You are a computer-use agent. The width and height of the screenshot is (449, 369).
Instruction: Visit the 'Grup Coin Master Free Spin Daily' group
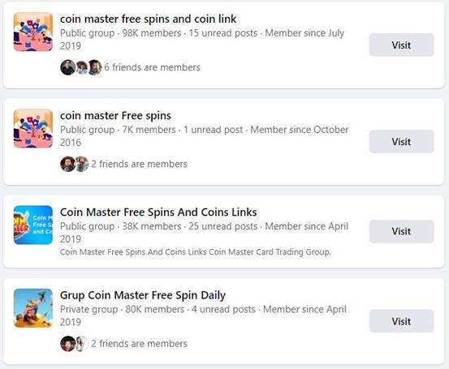401,321
